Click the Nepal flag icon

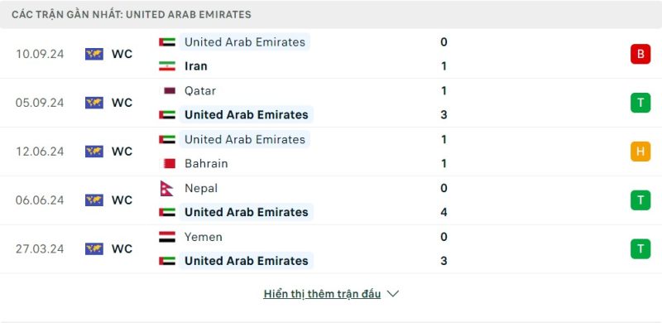[166, 188]
